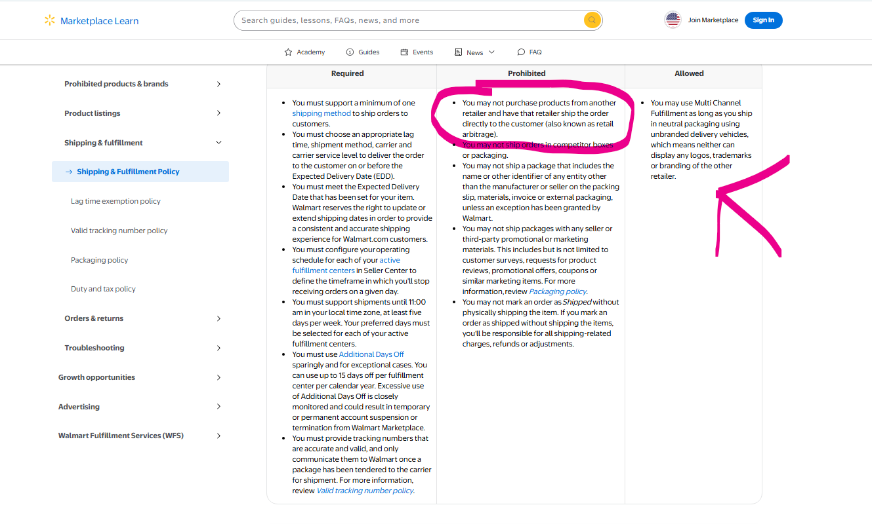Screen dimensions: 872x524
Task: Follow the italic Valid tracking number policy link
Action: [365, 491]
